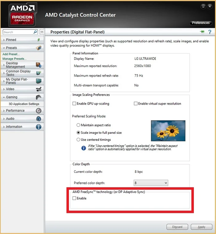Expand the Desktop Management section
Viewport: 216px width, 234px height.
click(x=22, y=65)
